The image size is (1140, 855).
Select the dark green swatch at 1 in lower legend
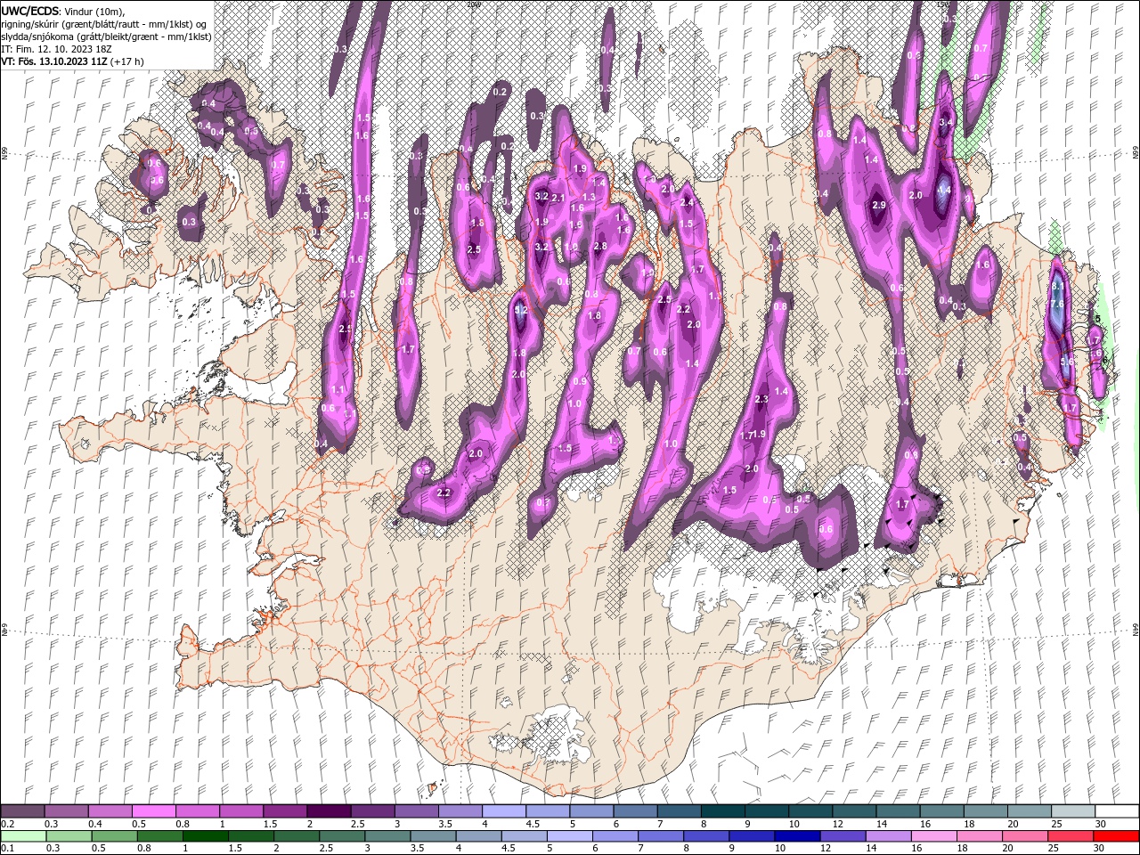click(x=206, y=836)
